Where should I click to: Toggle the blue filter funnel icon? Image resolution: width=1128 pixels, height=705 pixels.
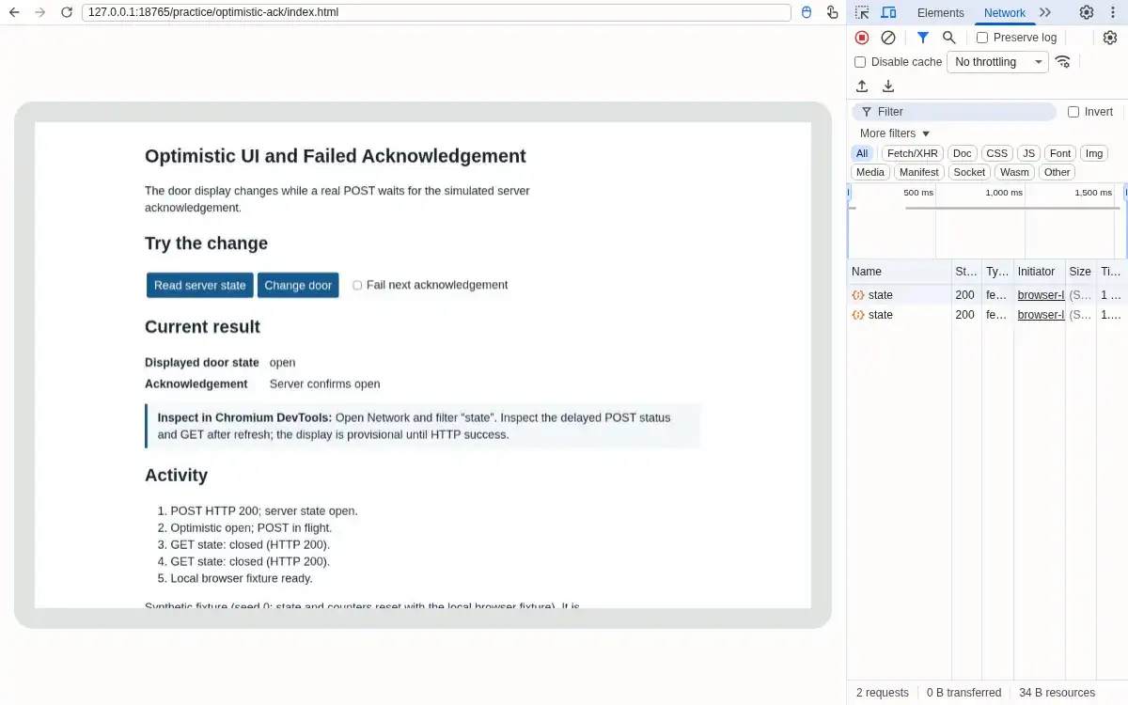(923, 38)
